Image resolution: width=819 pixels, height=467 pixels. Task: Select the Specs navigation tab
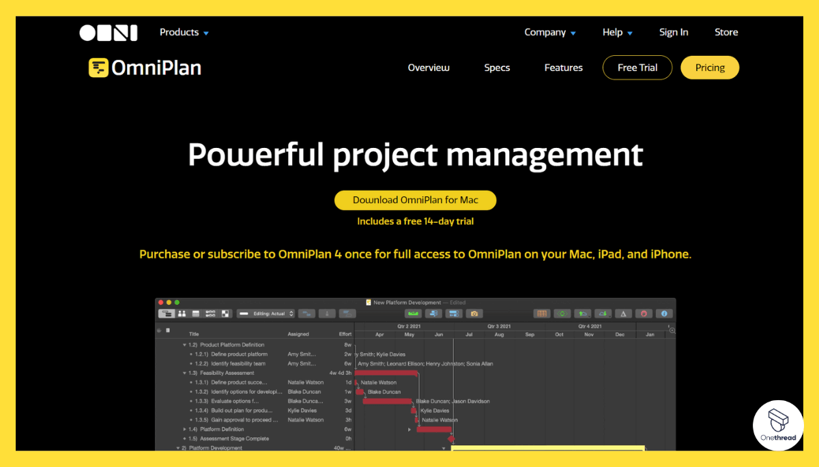[497, 67]
